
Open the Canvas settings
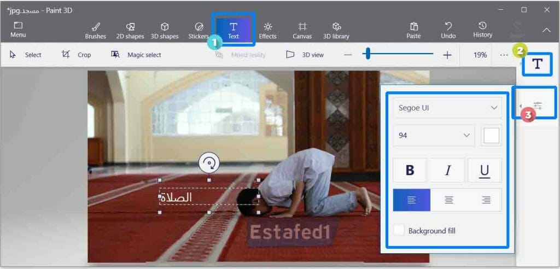(x=302, y=30)
